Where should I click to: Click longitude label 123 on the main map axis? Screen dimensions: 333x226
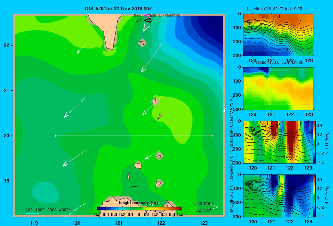coord(204,223)
